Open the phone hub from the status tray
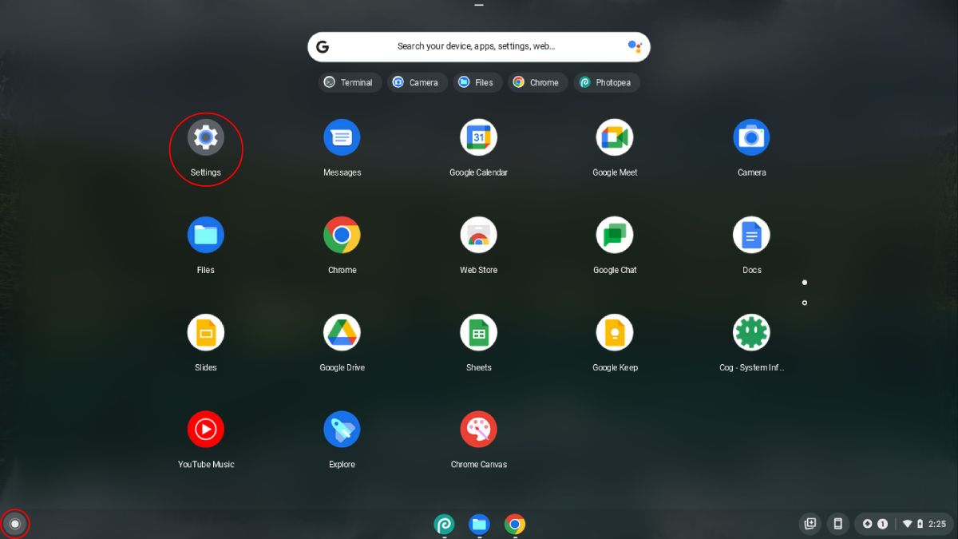 [x=837, y=524]
